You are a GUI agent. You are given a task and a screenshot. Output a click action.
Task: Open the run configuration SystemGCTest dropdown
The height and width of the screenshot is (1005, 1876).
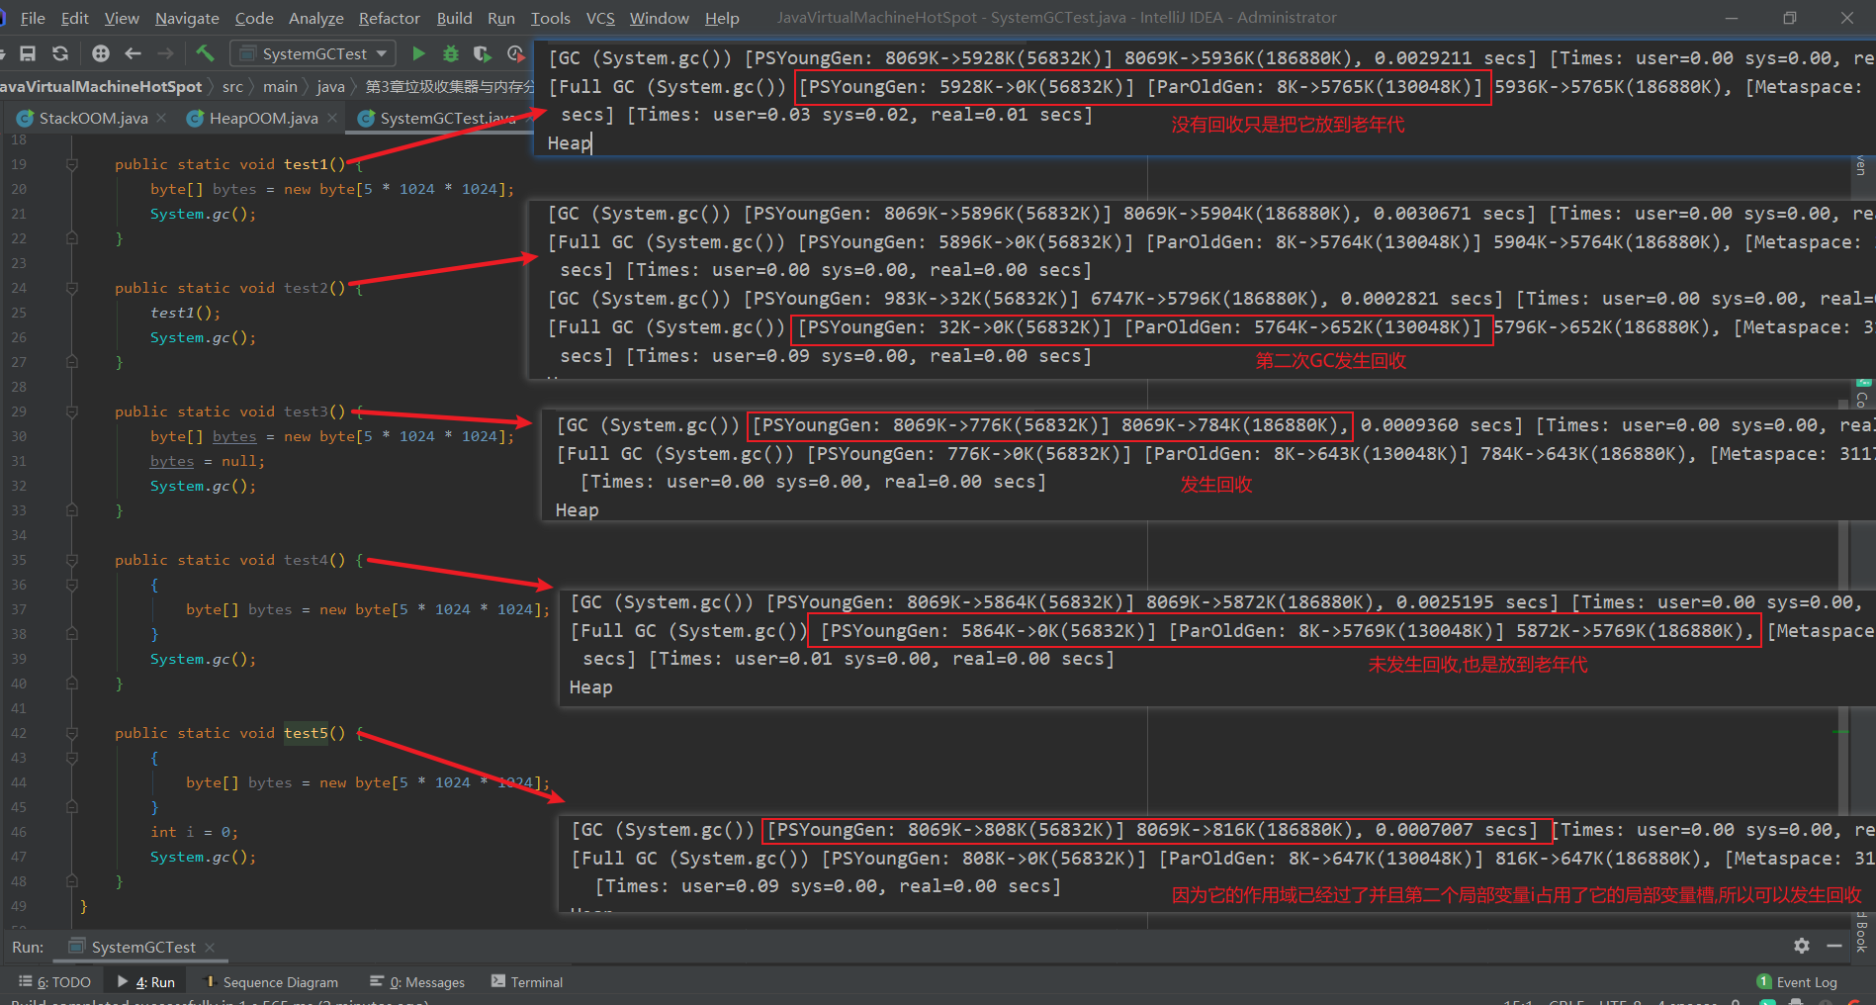[313, 53]
